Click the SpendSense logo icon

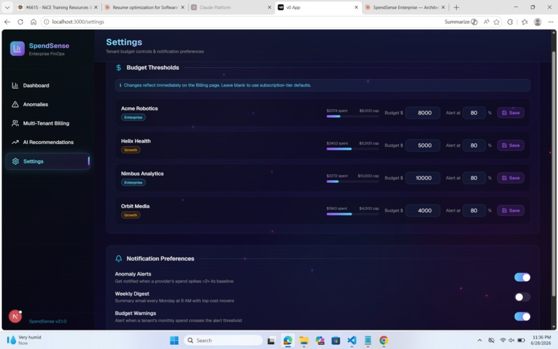tap(17, 48)
